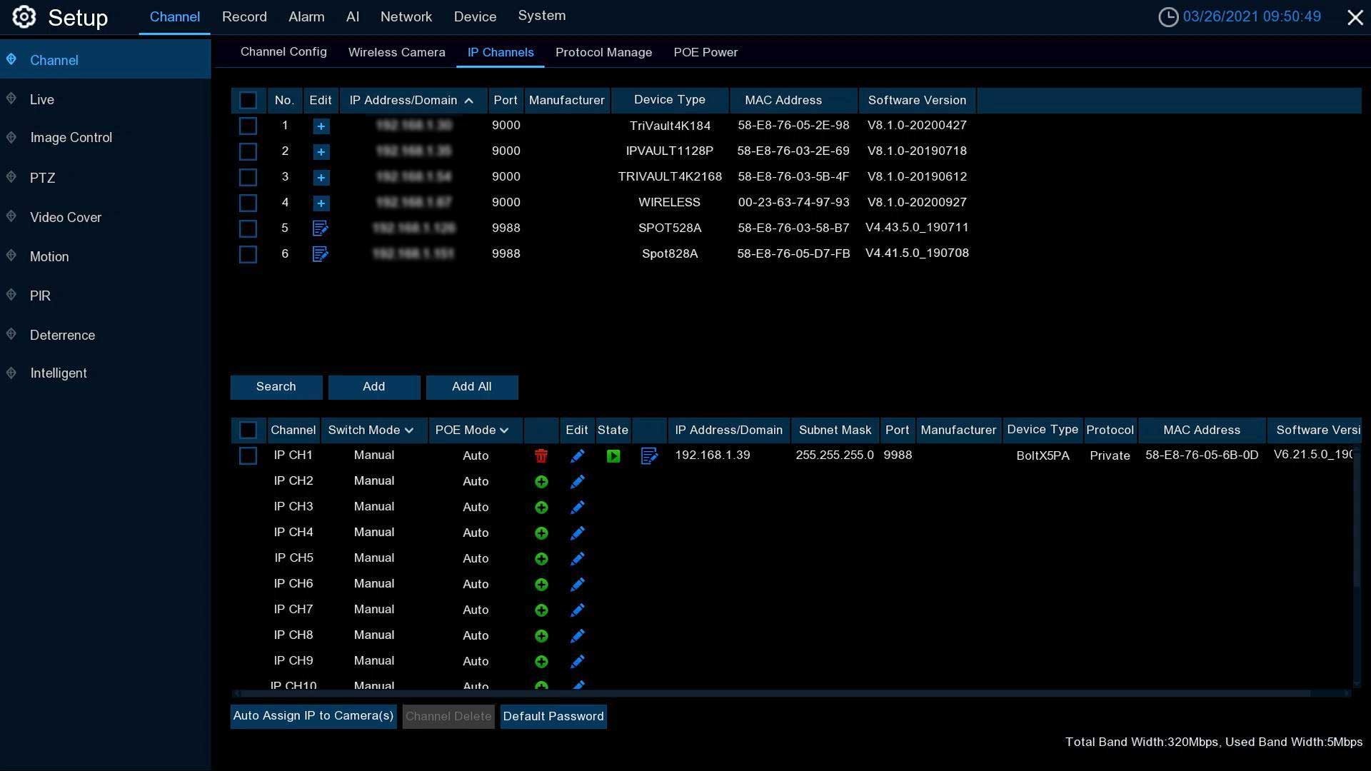Image resolution: width=1371 pixels, height=771 pixels.
Task: Click the green add icon for IP CH2
Action: (x=541, y=482)
